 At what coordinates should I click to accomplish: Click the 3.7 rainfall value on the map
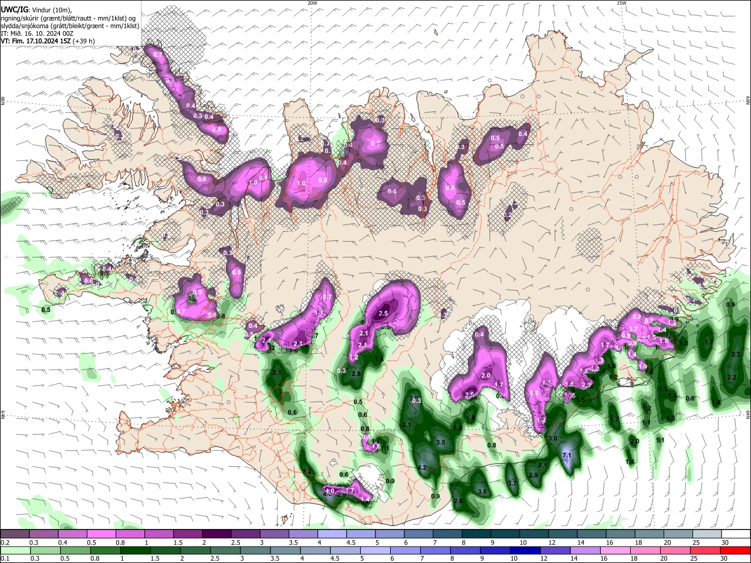pos(512,483)
